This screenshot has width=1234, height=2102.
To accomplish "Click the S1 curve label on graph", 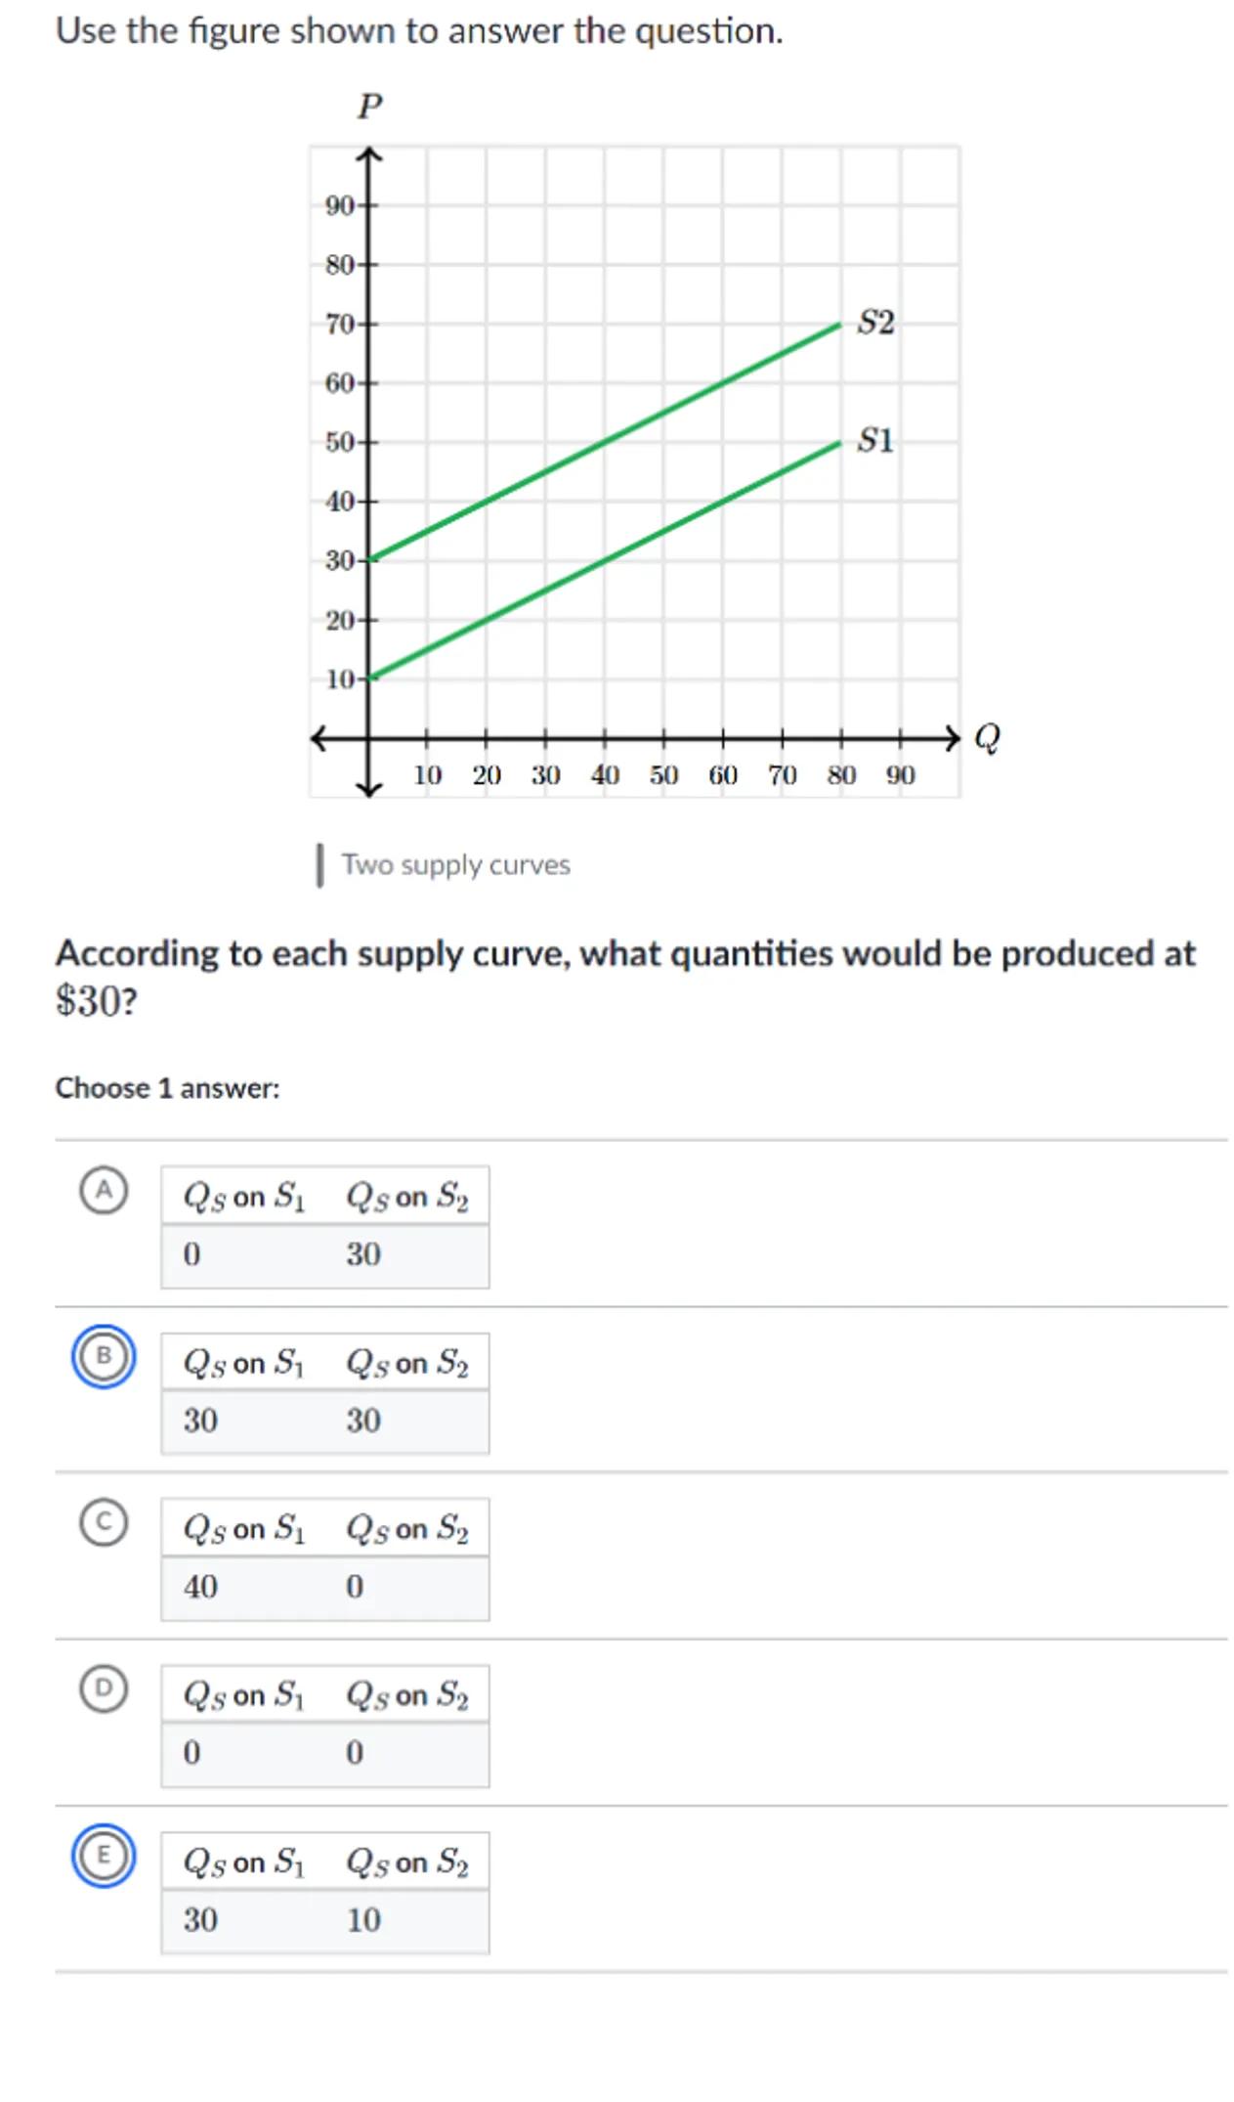I will click(x=875, y=441).
